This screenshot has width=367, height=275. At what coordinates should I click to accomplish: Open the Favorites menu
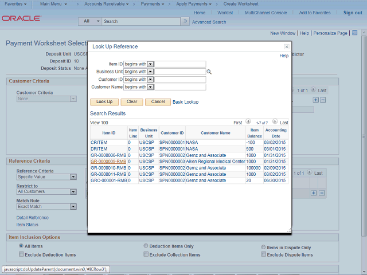(16, 4)
